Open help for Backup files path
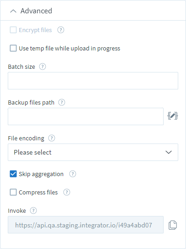186x249 pixels. pos(62,102)
